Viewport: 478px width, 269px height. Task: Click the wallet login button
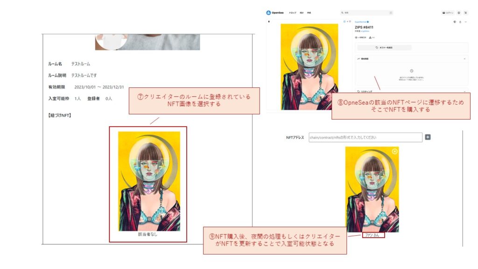(448, 13)
